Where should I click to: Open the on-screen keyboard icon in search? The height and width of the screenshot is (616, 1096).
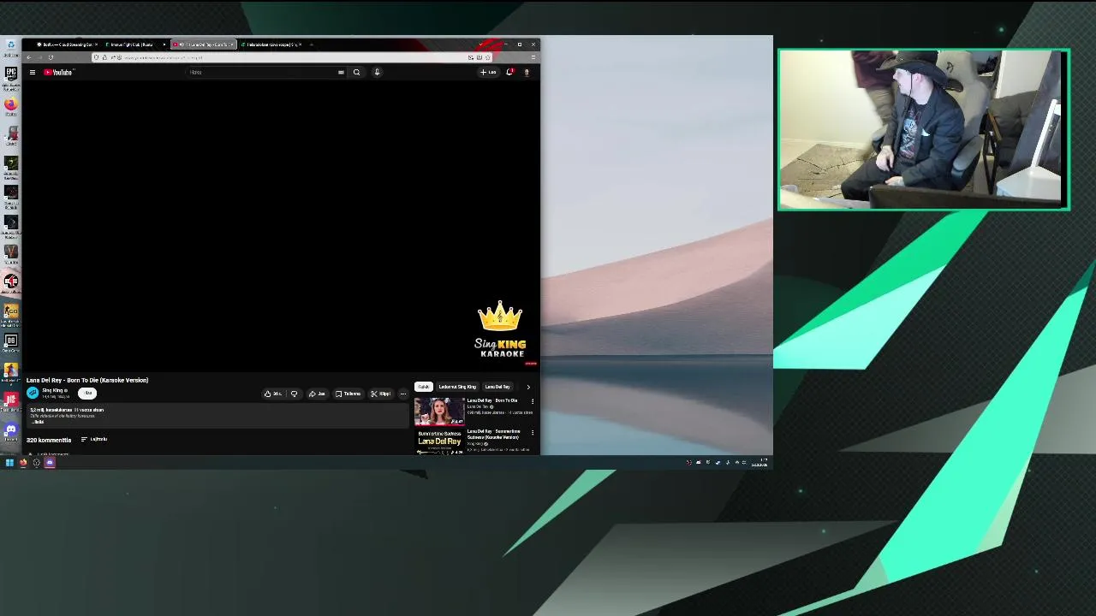341,73
